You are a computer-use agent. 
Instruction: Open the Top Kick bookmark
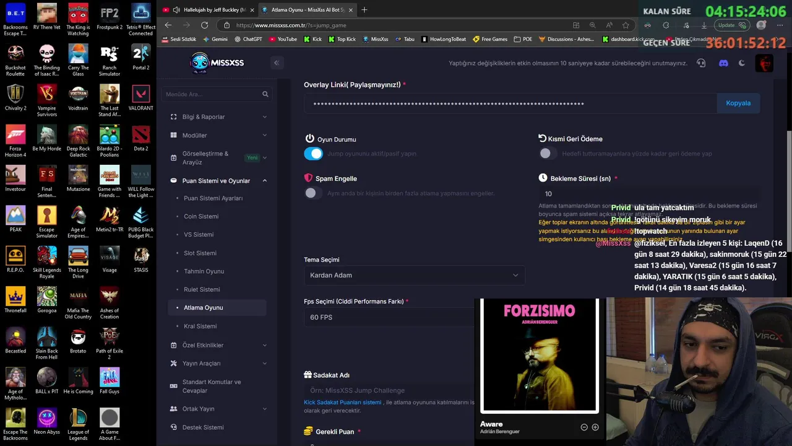(x=342, y=39)
